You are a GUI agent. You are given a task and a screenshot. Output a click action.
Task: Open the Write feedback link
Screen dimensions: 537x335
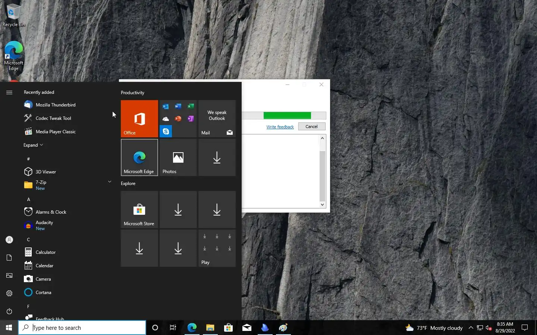coord(280,127)
